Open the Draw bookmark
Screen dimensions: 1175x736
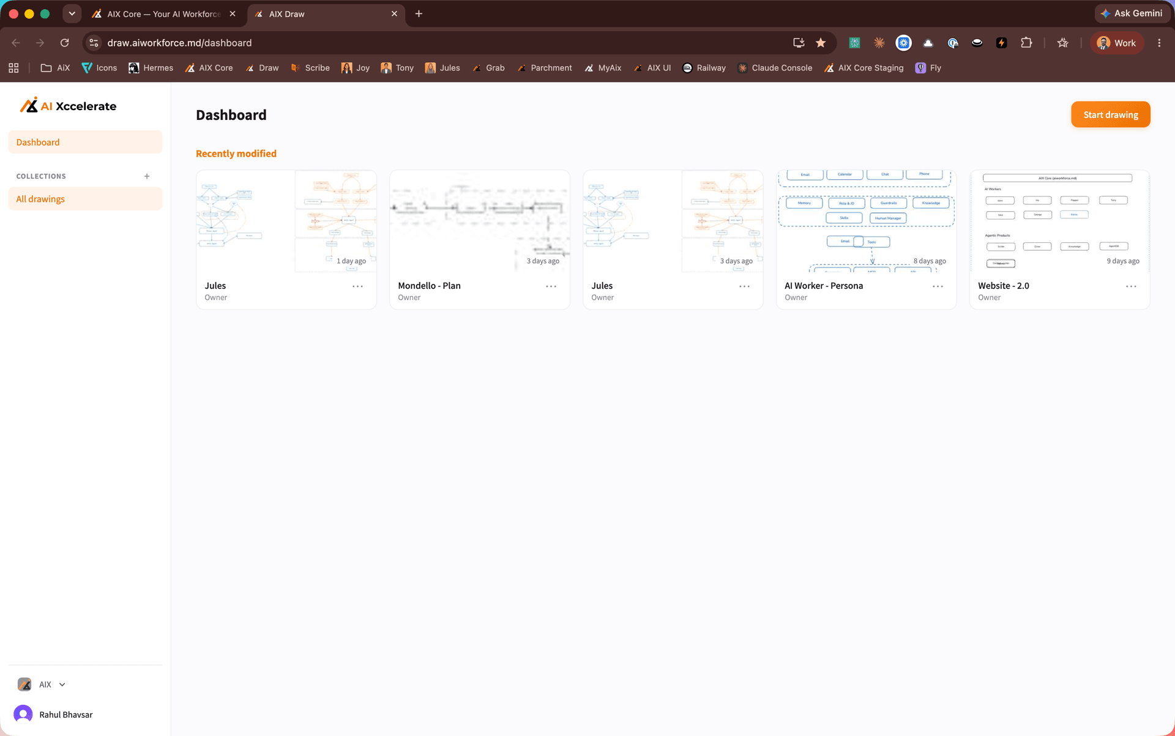[262, 68]
